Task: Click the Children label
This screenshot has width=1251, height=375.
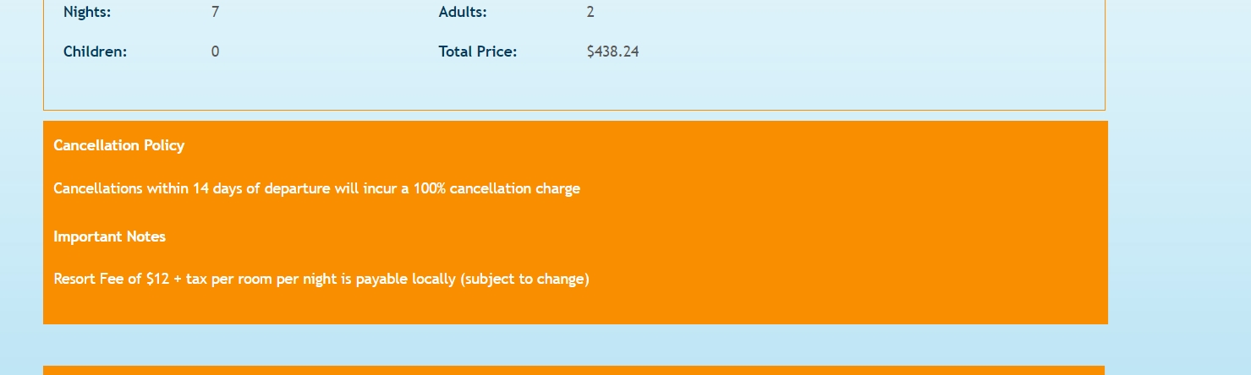Action: pyautogui.click(x=95, y=52)
